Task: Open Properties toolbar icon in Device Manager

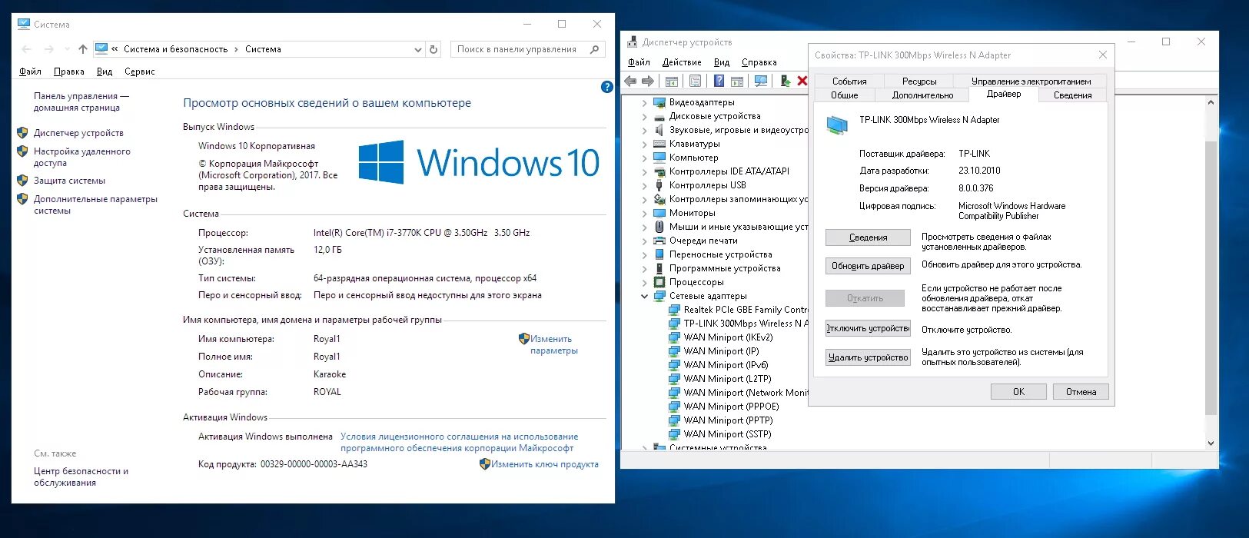Action: [x=696, y=81]
